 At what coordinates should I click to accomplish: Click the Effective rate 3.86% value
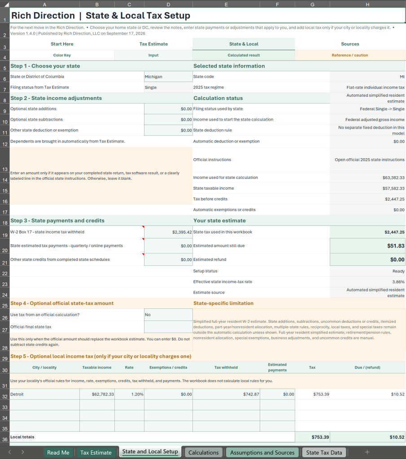click(x=367, y=281)
